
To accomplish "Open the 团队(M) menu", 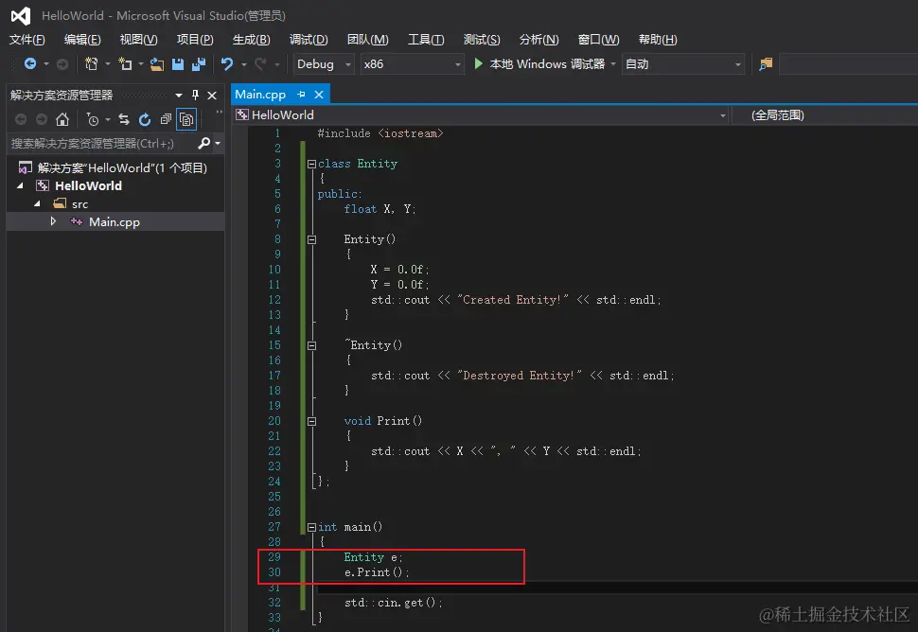I will [367, 39].
